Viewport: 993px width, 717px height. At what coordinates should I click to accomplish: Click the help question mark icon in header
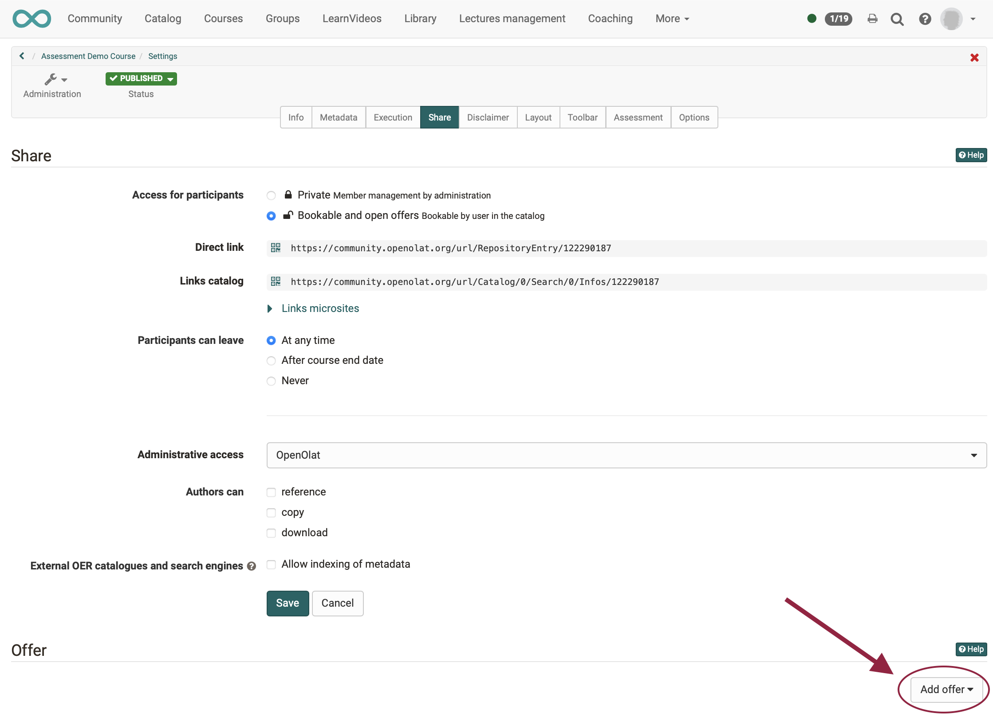coord(925,19)
